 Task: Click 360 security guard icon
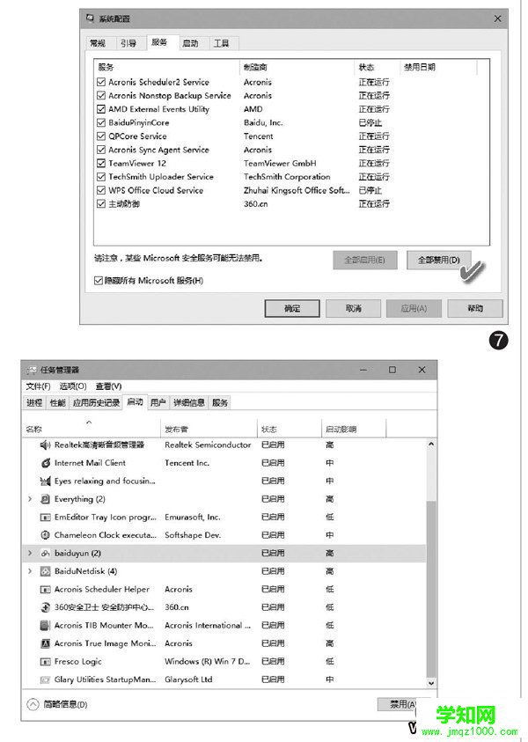pyautogui.click(x=46, y=607)
